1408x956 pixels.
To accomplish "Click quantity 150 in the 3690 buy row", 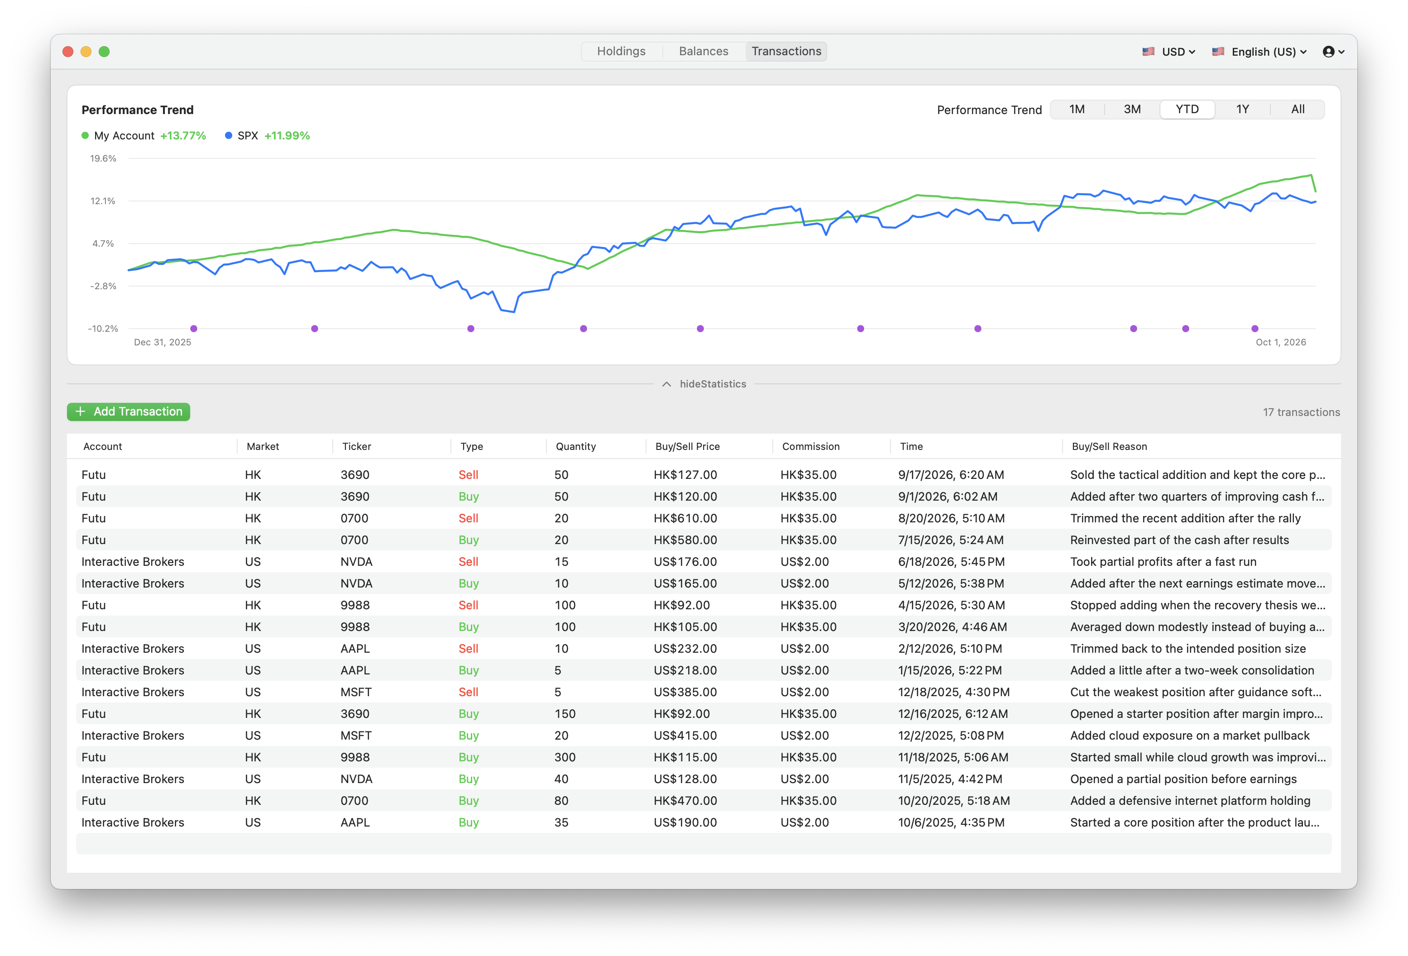I will tap(565, 714).
